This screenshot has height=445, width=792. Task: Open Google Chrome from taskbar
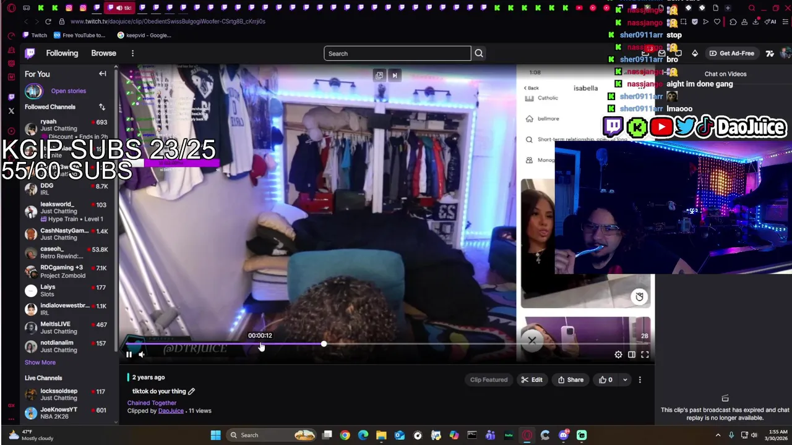(345, 435)
